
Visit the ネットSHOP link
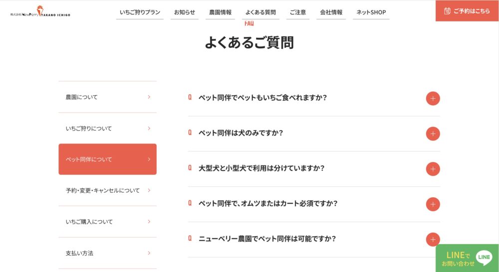pyautogui.click(x=371, y=12)
